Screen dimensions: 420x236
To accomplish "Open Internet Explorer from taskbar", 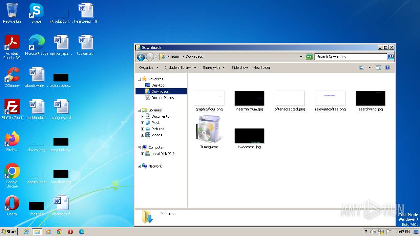I will tap(26, 232).
